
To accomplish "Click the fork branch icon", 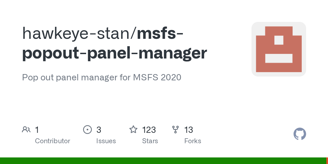I will (x=175, y=130).
